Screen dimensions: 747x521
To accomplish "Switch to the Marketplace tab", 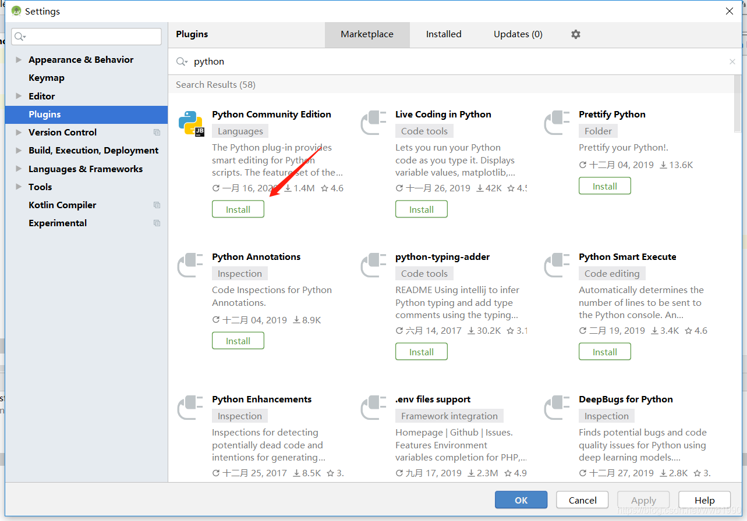I will point(367,34).
